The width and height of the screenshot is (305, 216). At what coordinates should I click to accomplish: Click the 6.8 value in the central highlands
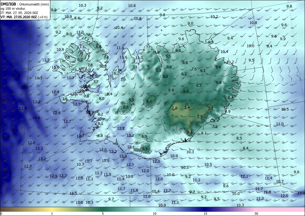(171, 90)
